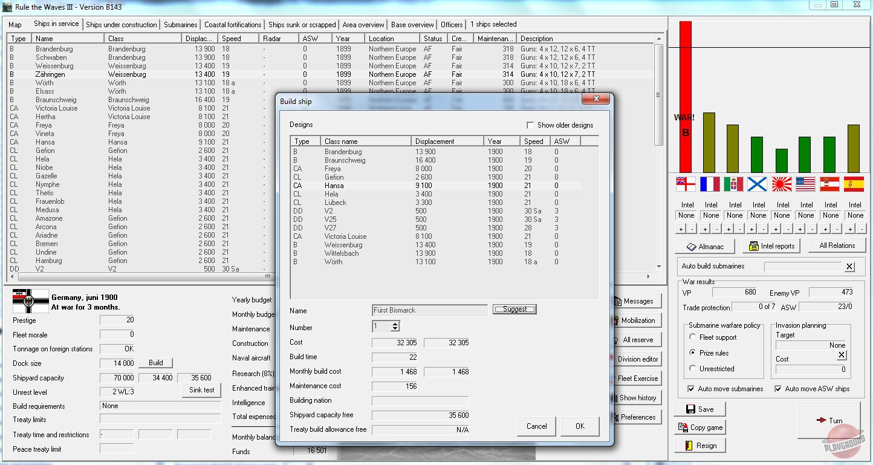Click the Suggest name button

click(514, 310)
